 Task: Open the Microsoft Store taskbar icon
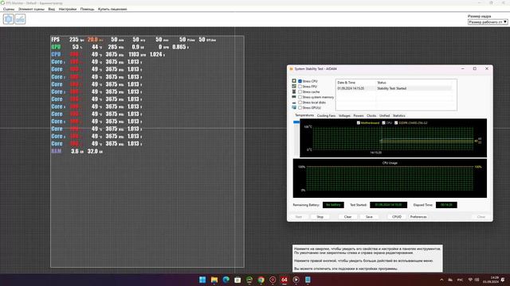pyautogui.click(x=237, y=280)
